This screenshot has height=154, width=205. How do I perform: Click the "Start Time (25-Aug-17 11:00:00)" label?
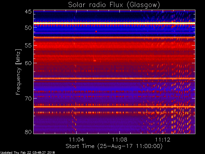[114, 146]
